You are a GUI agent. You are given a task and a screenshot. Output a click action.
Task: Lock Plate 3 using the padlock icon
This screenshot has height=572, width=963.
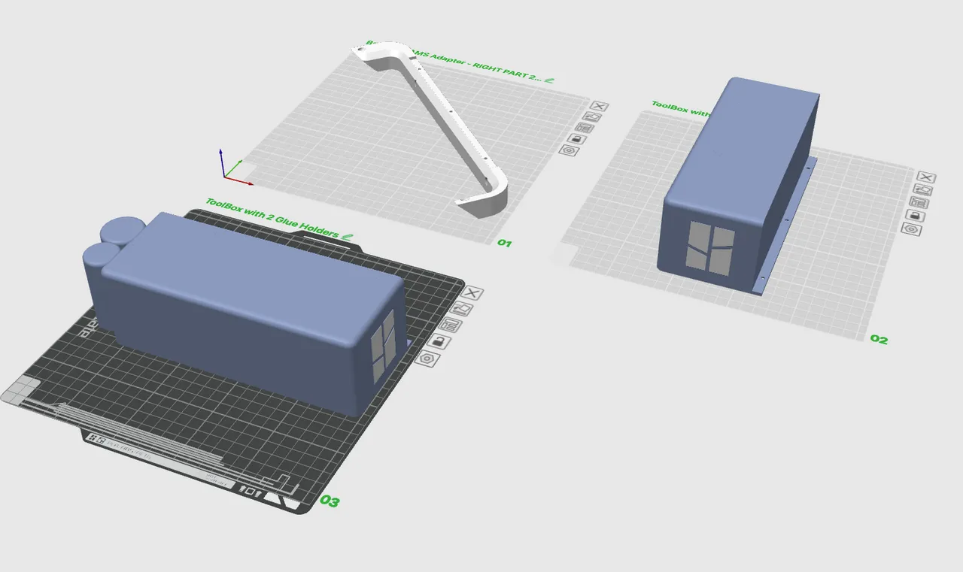[x=439, y=341]
